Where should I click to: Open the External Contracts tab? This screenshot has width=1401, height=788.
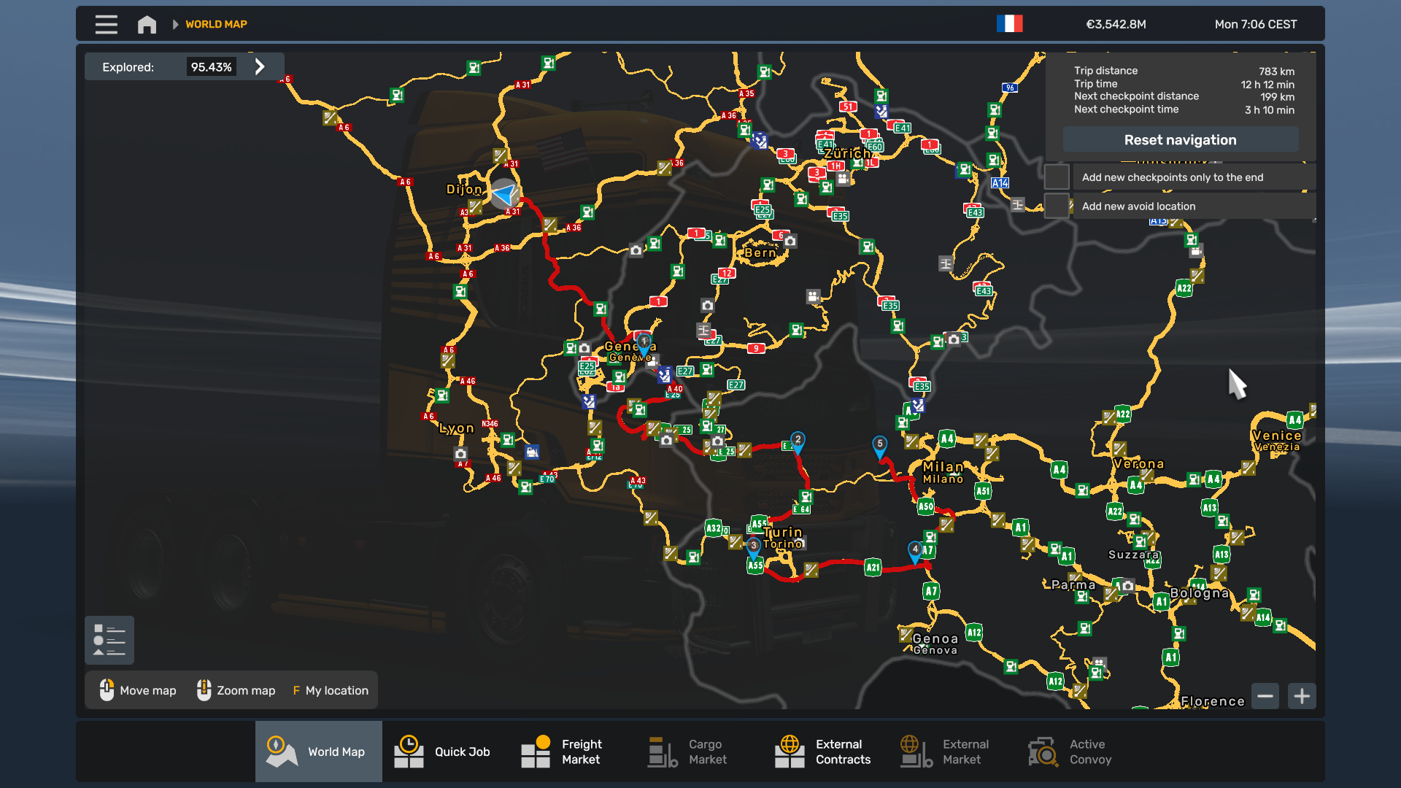789,752
